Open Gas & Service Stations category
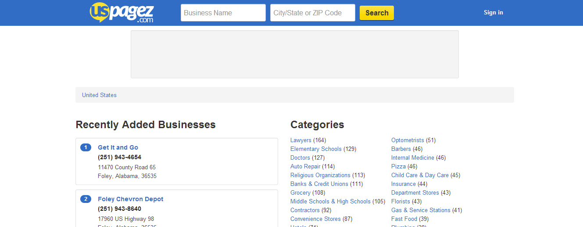The image size is (583, 227). [x=421, y=210]
